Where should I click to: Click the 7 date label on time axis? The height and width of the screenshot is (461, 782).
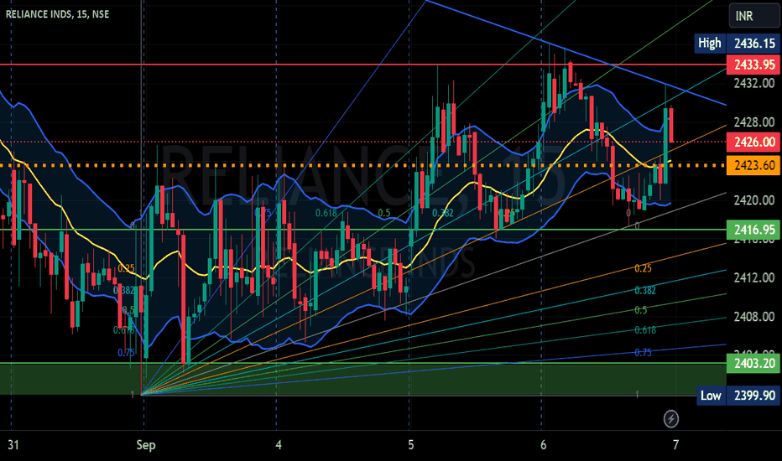(x=675, y=445)
